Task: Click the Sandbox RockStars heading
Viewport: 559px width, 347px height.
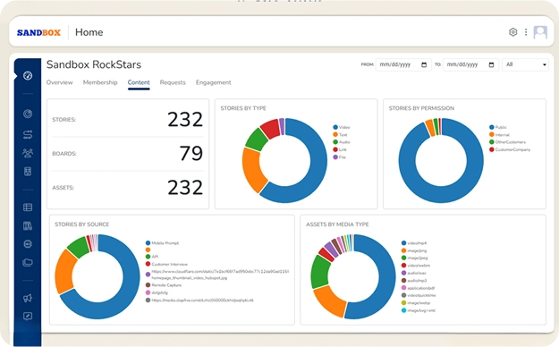Action: pos(94,64)
